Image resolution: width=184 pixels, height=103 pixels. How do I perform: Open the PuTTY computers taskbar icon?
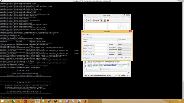49,101
